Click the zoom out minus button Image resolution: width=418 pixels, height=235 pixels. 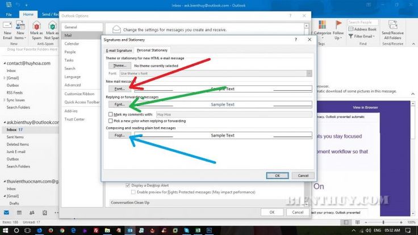(x=366, y=222)
